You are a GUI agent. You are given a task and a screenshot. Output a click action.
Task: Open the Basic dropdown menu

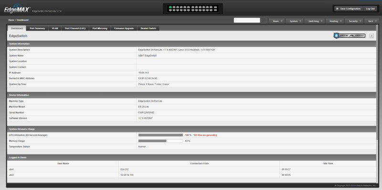(277, 21)
